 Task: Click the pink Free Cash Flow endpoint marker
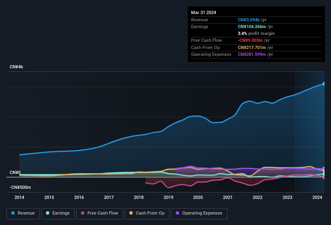pos(324,177)
